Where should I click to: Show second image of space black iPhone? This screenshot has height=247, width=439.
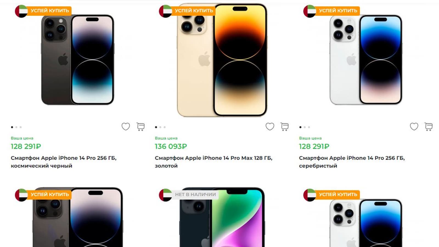click(16, 127)
